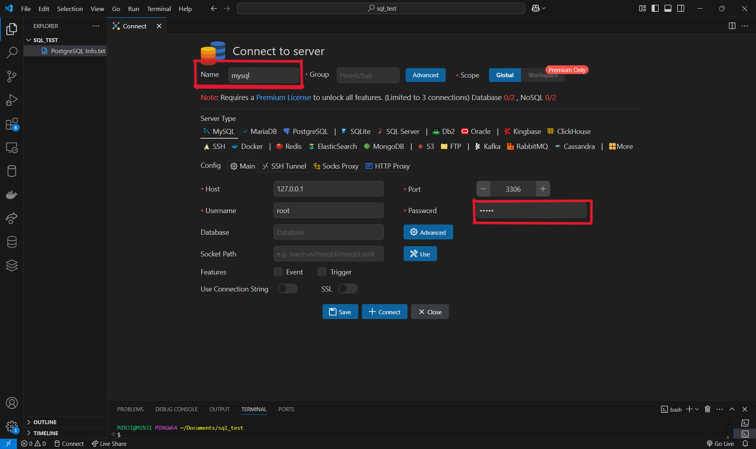Switch to the SSH Tunnel config tab
Image resolution: width=756 pixels, height=449 pixels.
coord(284,166)
